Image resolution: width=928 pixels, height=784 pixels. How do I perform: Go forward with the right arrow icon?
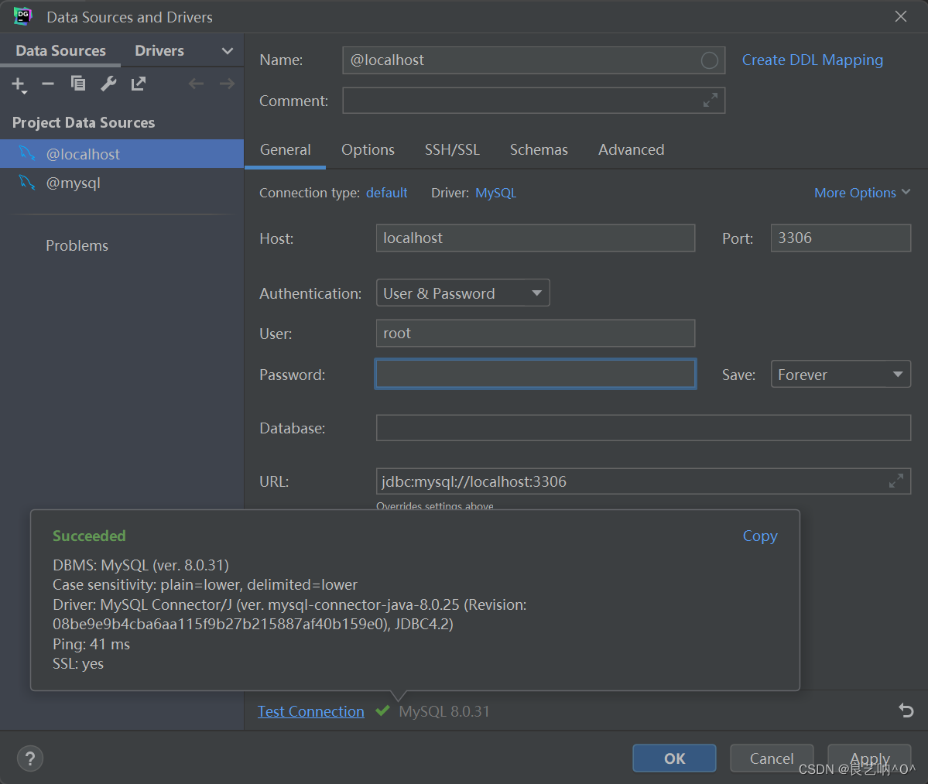click(x=228, y=84)
